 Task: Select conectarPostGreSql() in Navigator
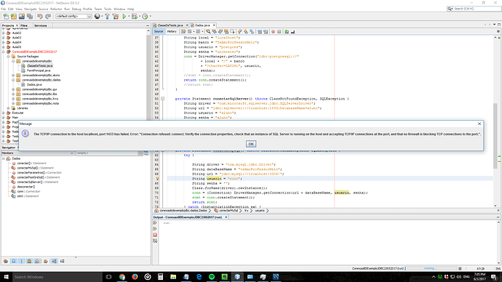pos(31,177)
